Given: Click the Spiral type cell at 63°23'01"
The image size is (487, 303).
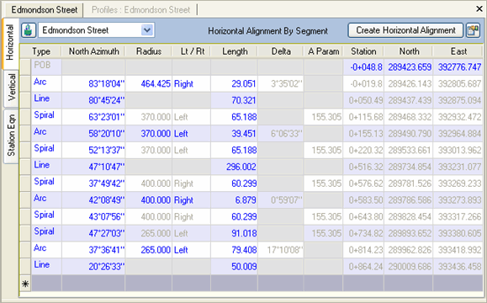Looking at the screenshot, I should coord(46,117).
